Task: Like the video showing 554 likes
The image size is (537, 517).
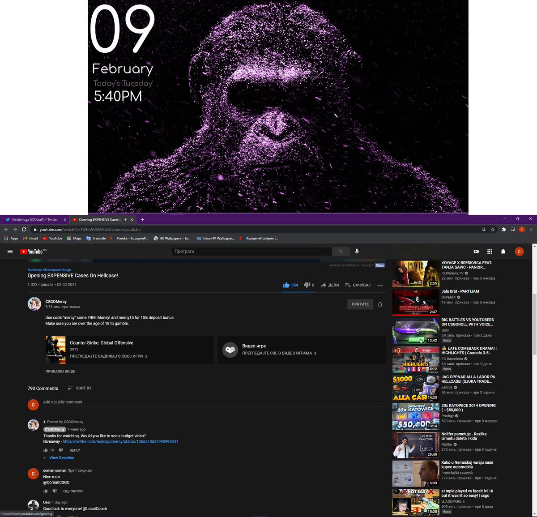Action: (290, 285)
